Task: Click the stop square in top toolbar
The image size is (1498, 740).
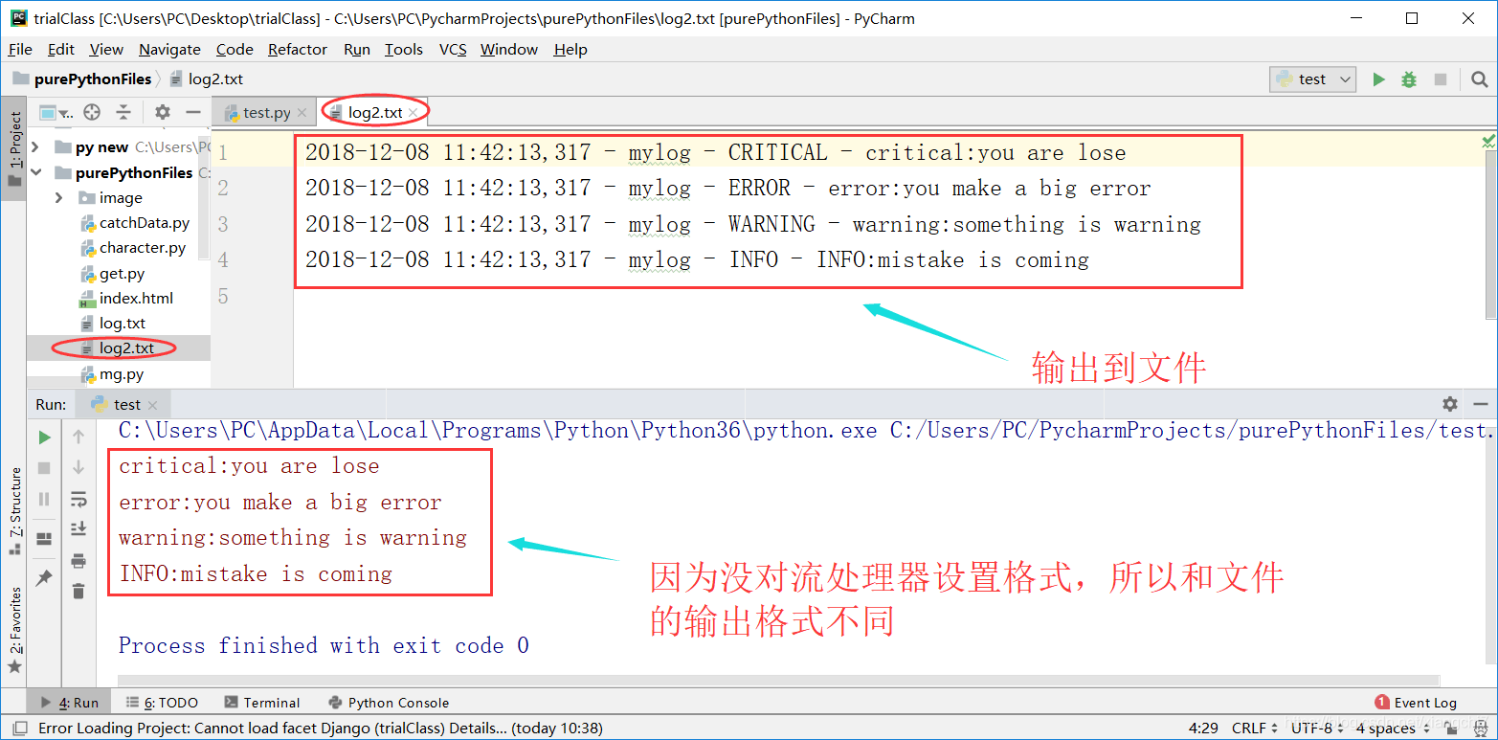Action: [1440, 79]
